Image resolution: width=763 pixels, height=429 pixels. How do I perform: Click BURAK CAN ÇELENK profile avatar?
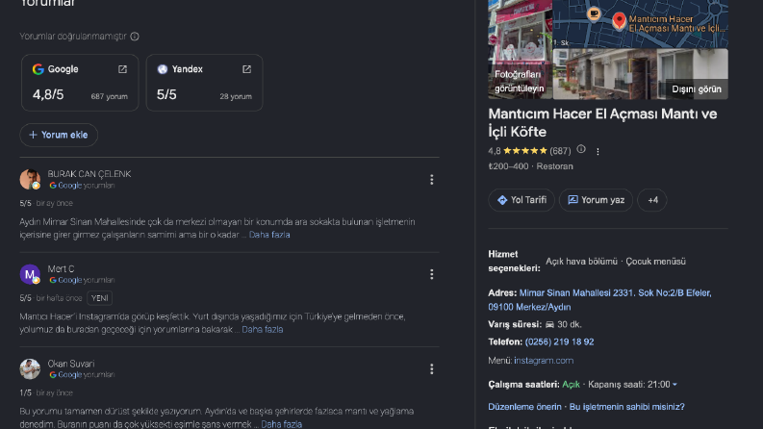[30, 179]
